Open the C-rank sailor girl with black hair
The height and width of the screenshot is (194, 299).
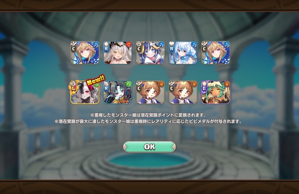150,53
